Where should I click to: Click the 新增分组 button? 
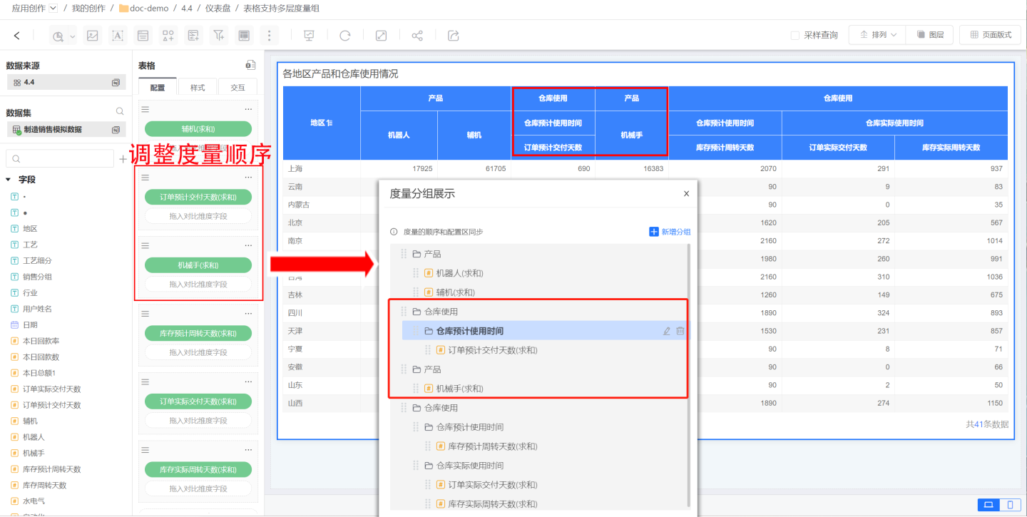(x=669, y=232)
